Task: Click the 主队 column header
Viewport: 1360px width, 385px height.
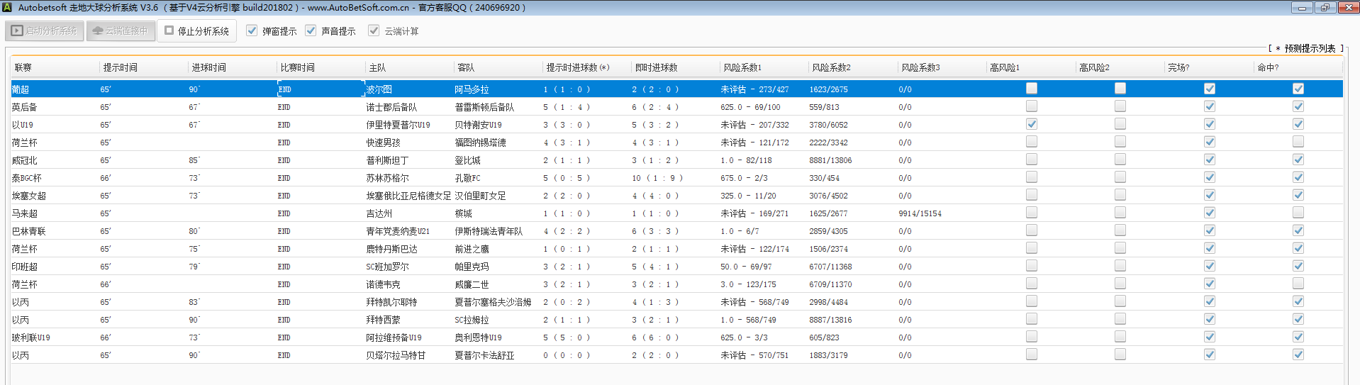Action: tap(377, 67)
